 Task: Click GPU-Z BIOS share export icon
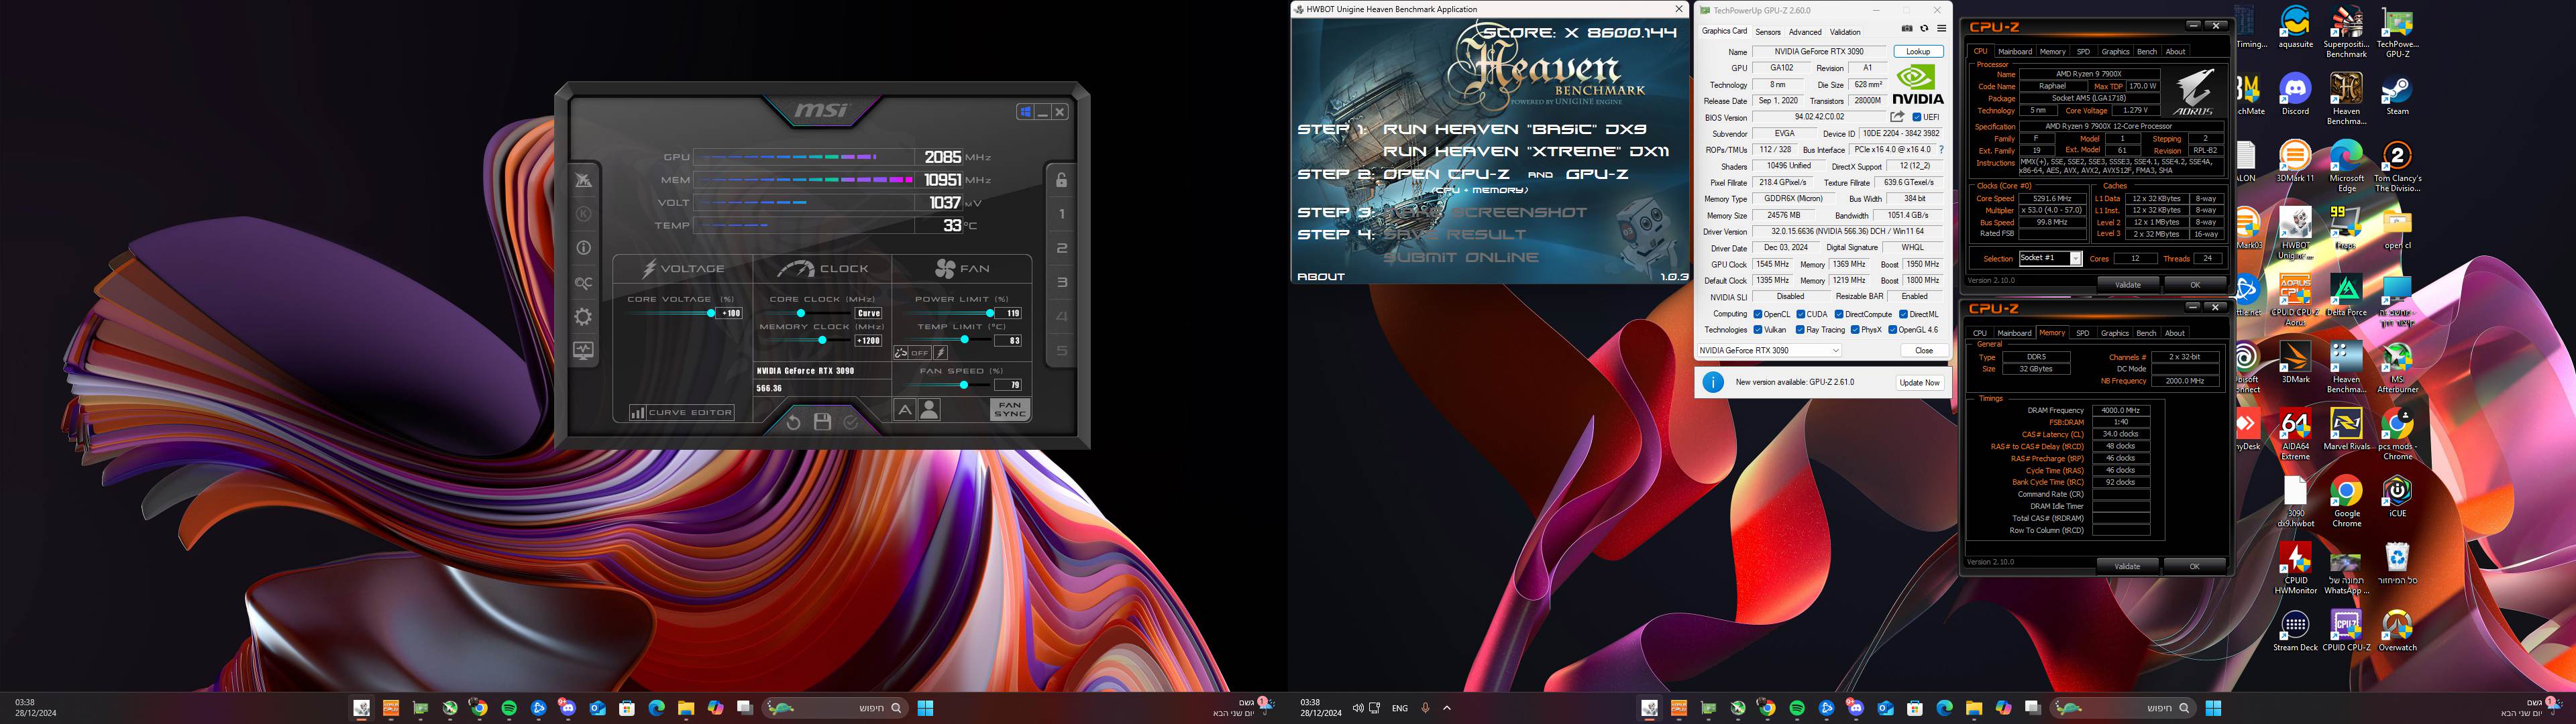1897,117
